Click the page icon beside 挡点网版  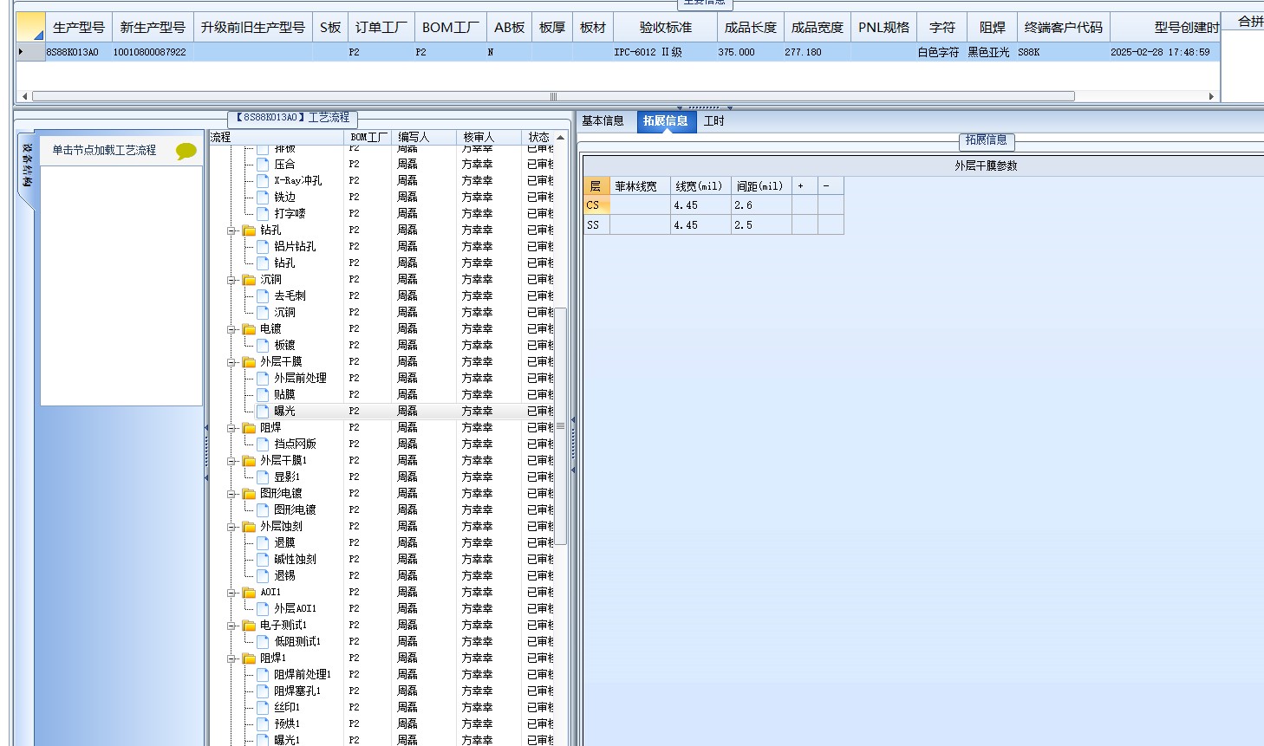pos(263,444)
